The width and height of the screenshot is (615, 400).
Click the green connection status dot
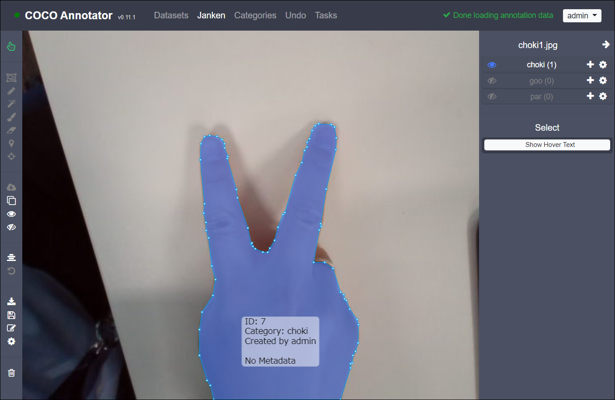pos(17,15)
